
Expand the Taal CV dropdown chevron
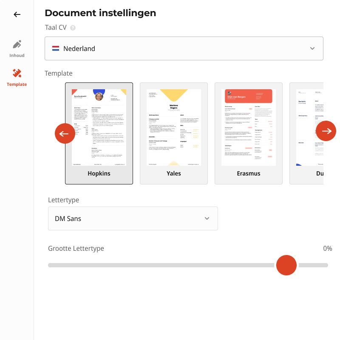pyautogui.click(x=312, y=48)
